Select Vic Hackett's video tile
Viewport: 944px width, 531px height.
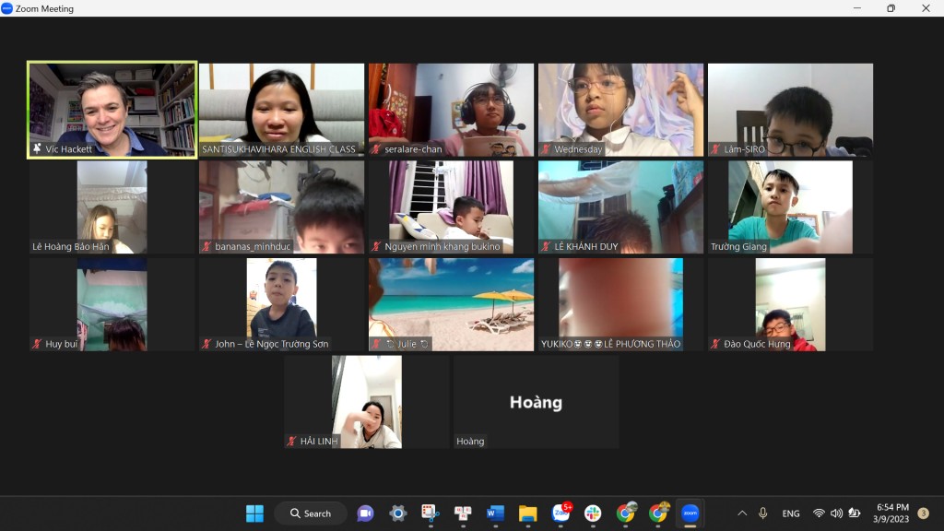112,110
